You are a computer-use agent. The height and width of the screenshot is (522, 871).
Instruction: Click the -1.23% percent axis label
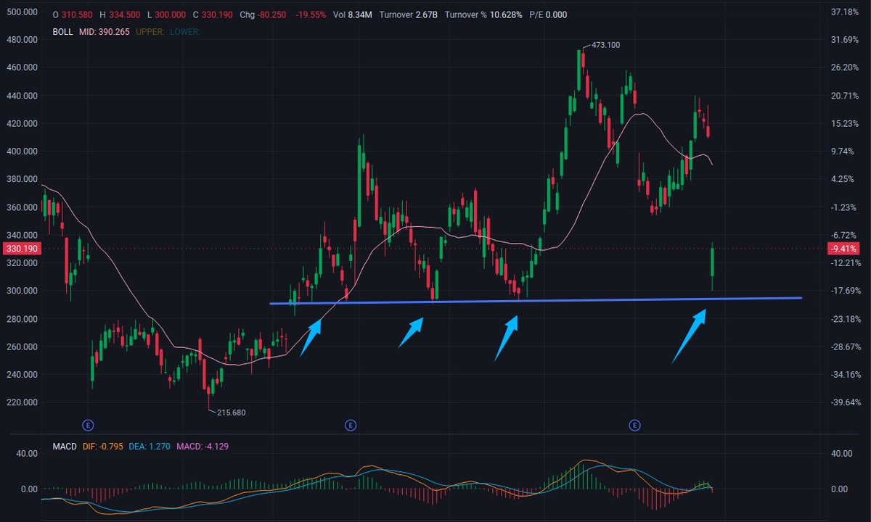846,207
